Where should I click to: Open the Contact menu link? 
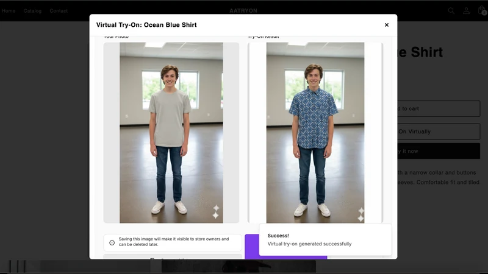click(59, 11)
